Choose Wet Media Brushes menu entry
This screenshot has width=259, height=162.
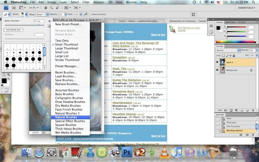coord(70,132)
